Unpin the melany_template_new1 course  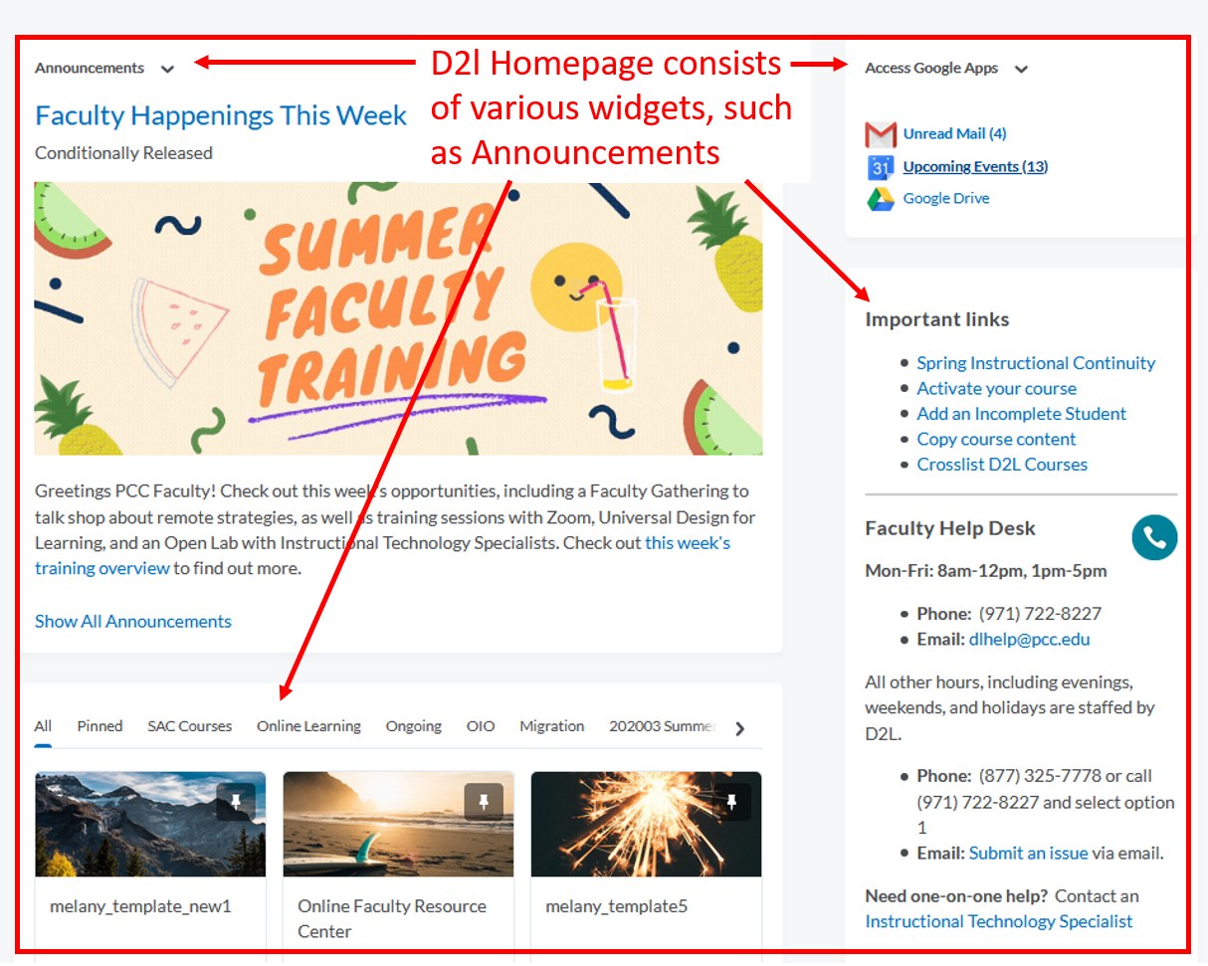point(235,798)
